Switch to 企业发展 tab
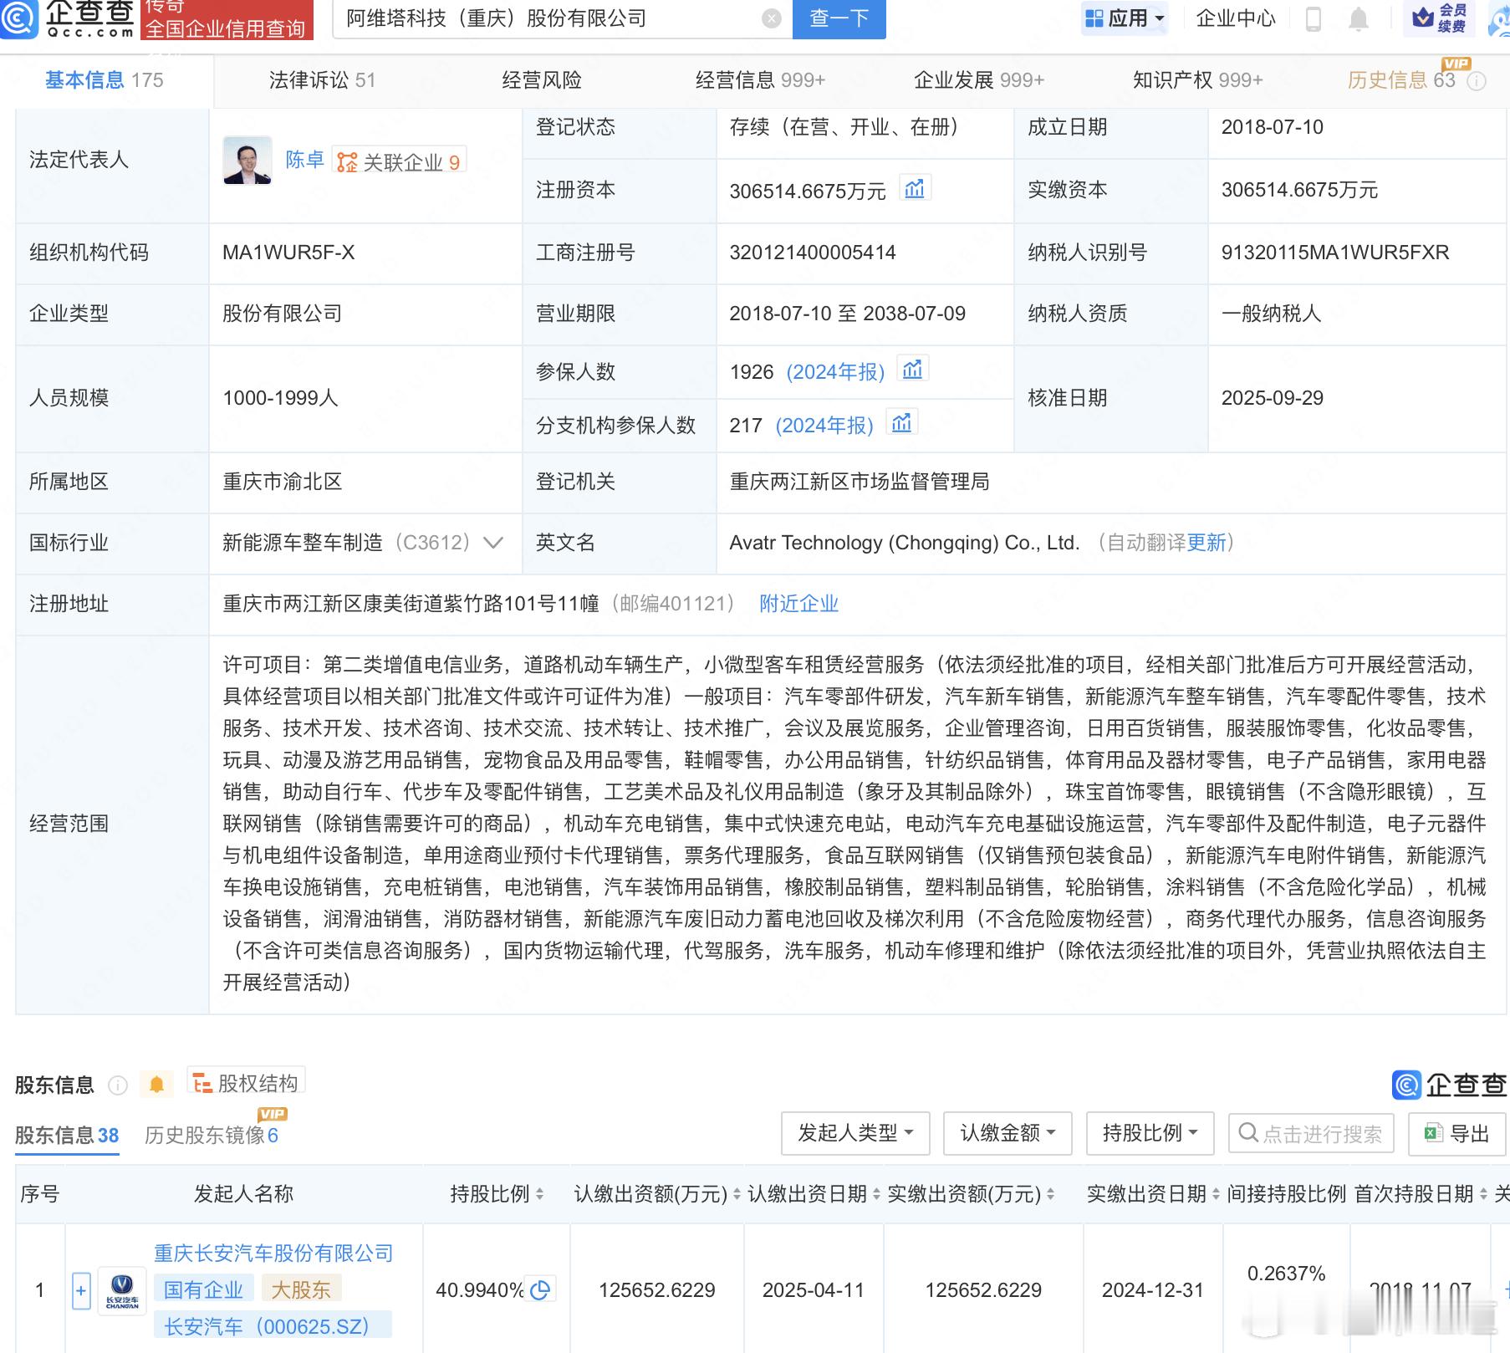 pos(979,80)
